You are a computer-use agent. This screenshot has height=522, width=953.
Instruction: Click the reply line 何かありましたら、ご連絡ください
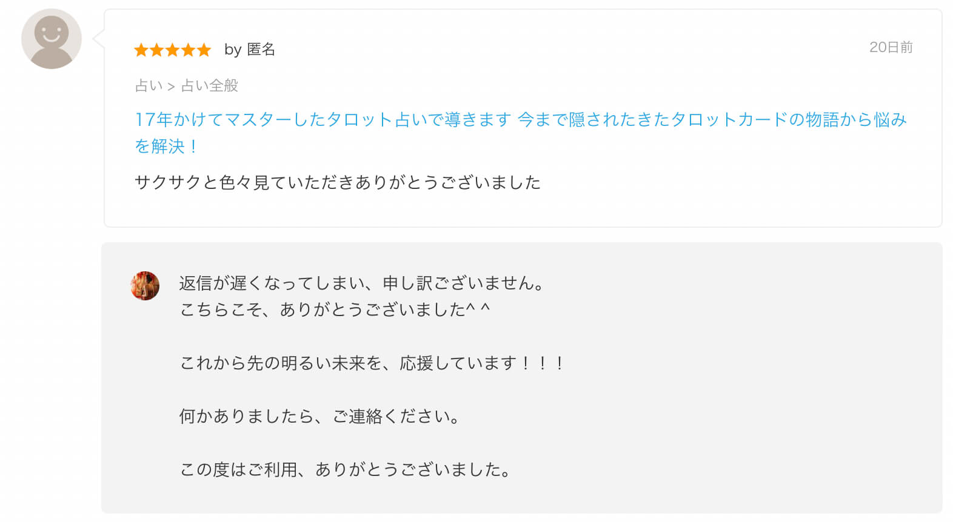pos(319,416)
